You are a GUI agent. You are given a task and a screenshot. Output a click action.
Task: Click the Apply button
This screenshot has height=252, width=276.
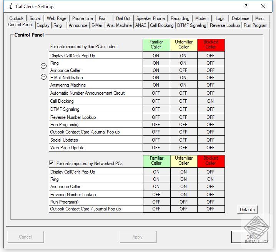(x=138, y=237)
